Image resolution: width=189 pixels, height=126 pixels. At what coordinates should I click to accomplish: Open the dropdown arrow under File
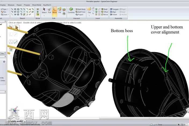tap(89, 16)
